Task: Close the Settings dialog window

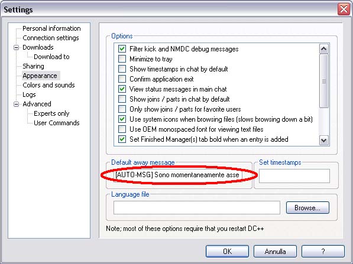Action: tap(344, 9)
